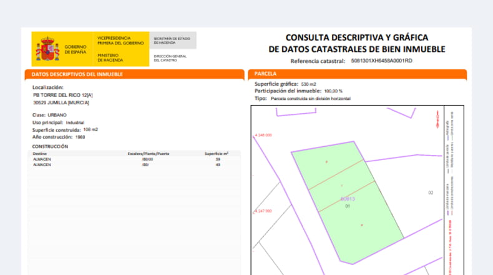Click the 'Referencia catastral:' label

pos(318,61)
